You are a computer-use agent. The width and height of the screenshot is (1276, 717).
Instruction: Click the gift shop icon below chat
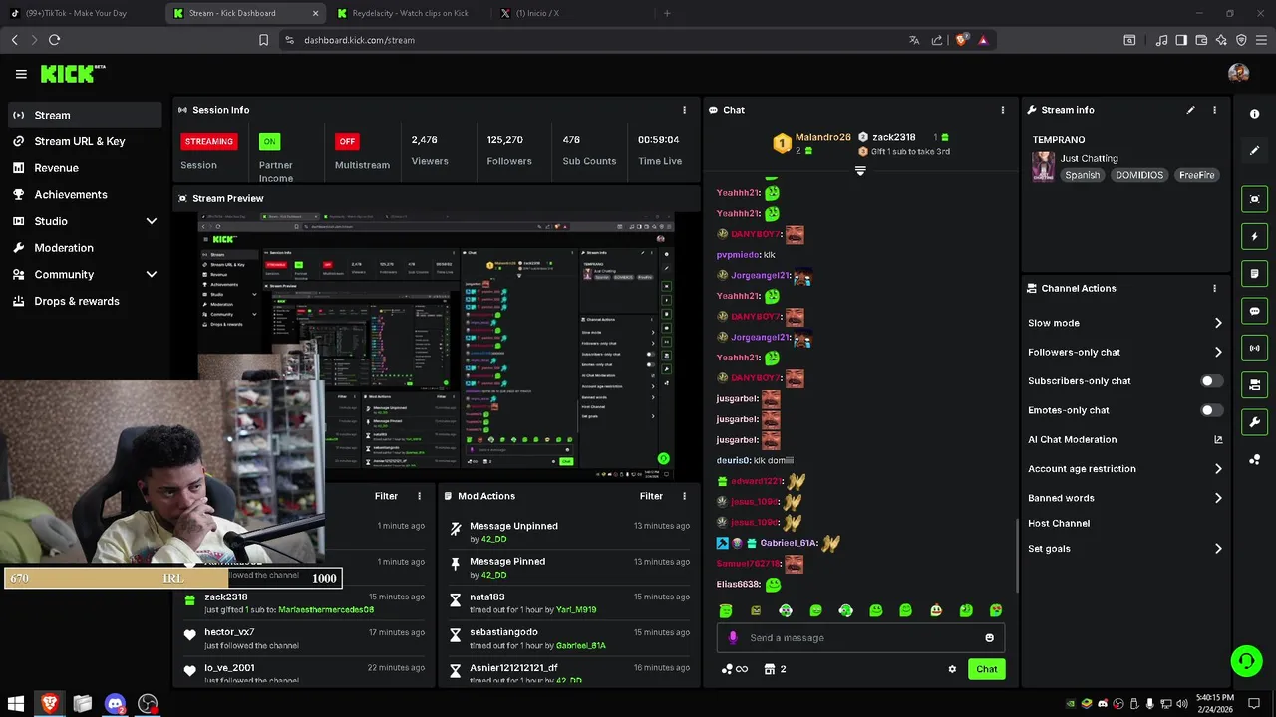coord(770,669)
